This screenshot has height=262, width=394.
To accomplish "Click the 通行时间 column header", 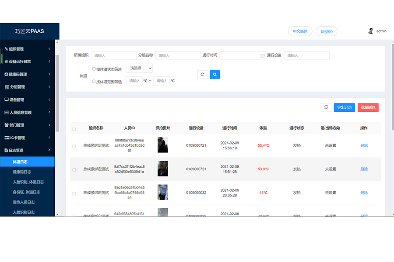I will click(229, 128).
